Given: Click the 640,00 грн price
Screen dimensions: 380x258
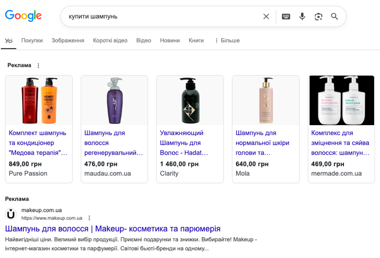Looking at the screenshot, I should pyautogui.click(x=252, y=164).
